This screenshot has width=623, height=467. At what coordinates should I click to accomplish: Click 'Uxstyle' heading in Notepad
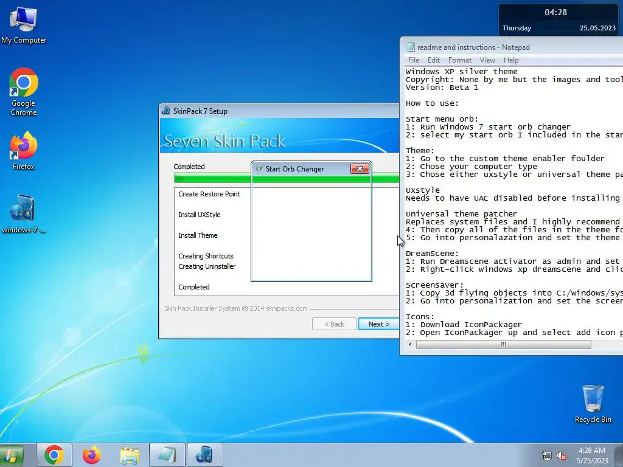(x=422, y=190)
